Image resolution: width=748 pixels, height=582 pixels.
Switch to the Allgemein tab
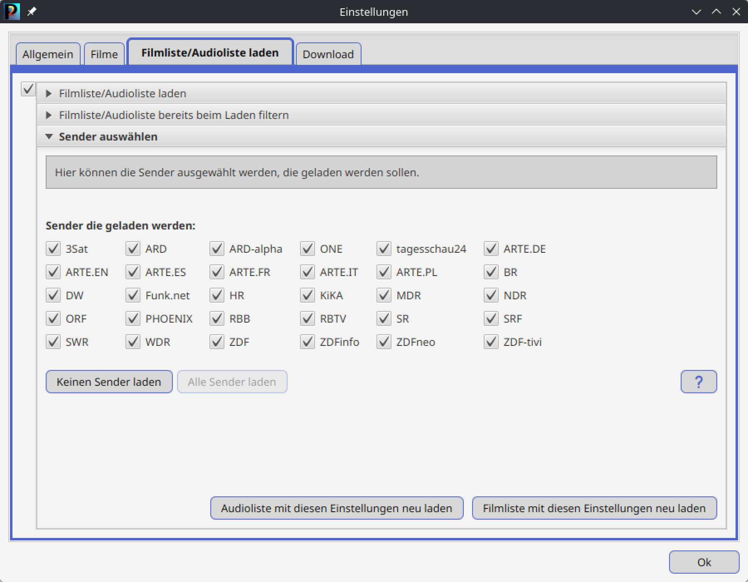48,54
